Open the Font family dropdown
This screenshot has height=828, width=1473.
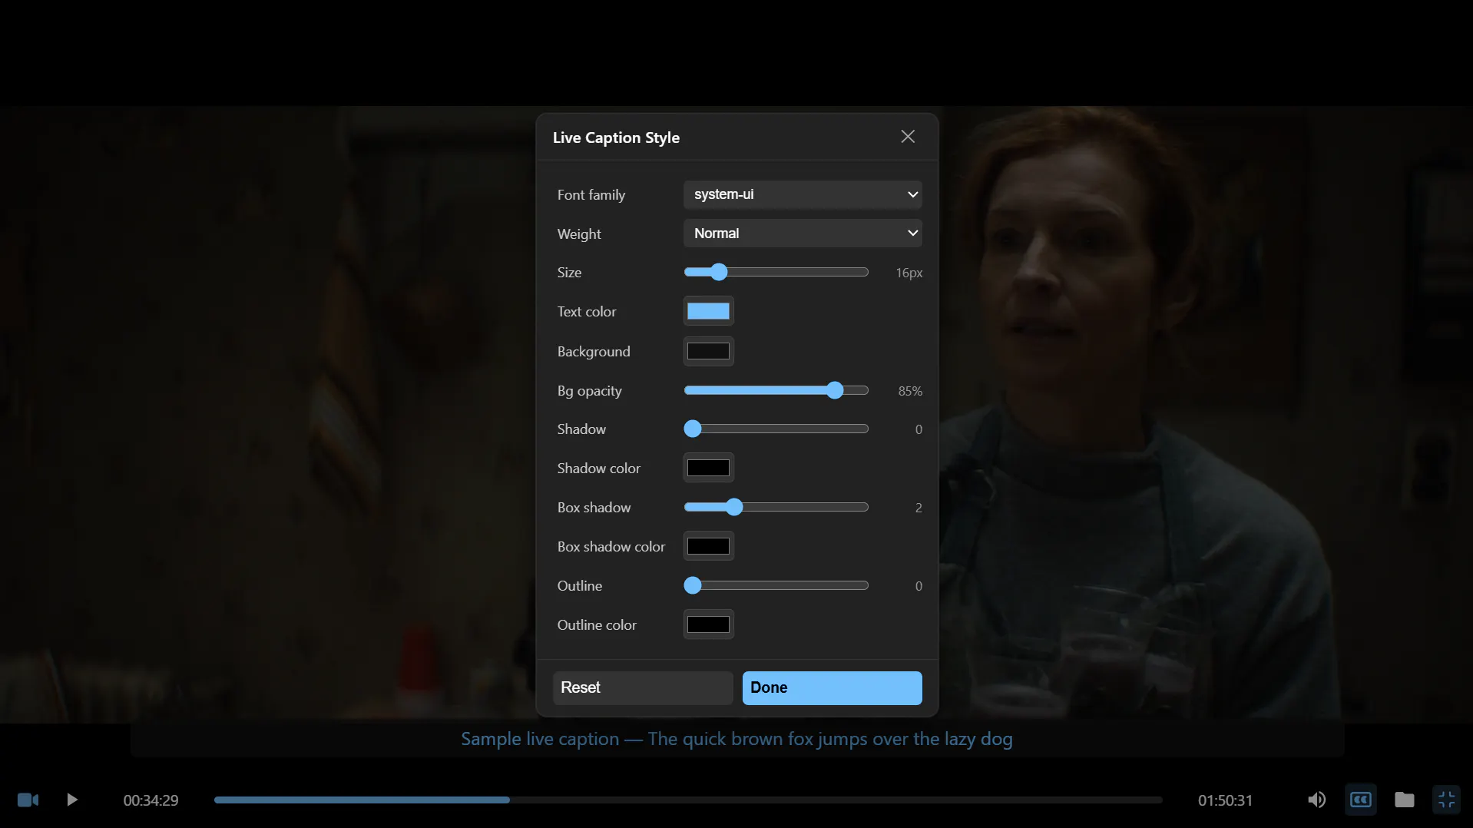(803, 194)
